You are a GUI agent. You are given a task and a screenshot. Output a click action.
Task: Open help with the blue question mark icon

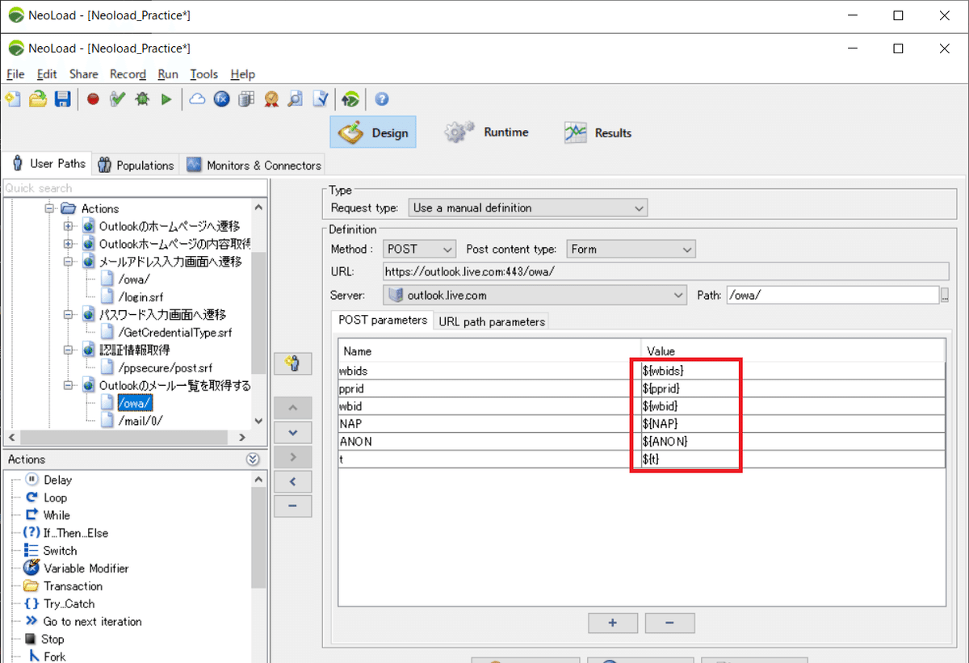[382, 99]
